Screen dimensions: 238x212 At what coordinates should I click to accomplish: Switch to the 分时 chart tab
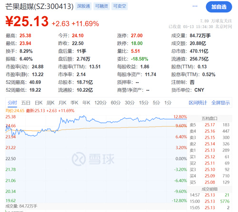coord(12,103)
